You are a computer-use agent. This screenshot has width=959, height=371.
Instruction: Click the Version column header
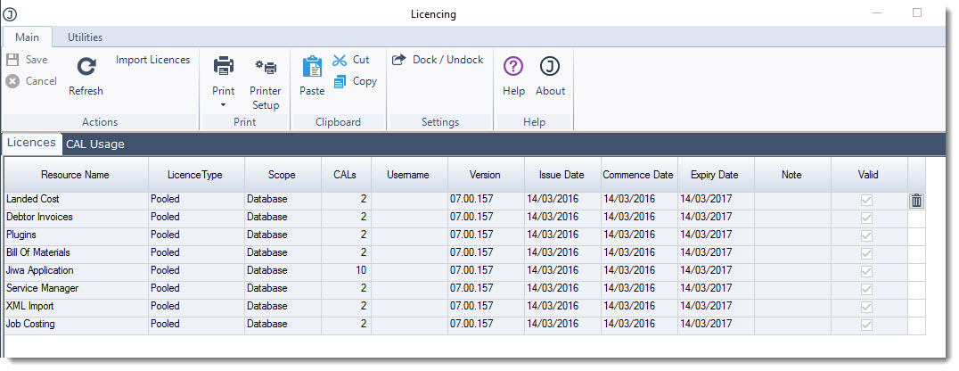tap(487, 175)
